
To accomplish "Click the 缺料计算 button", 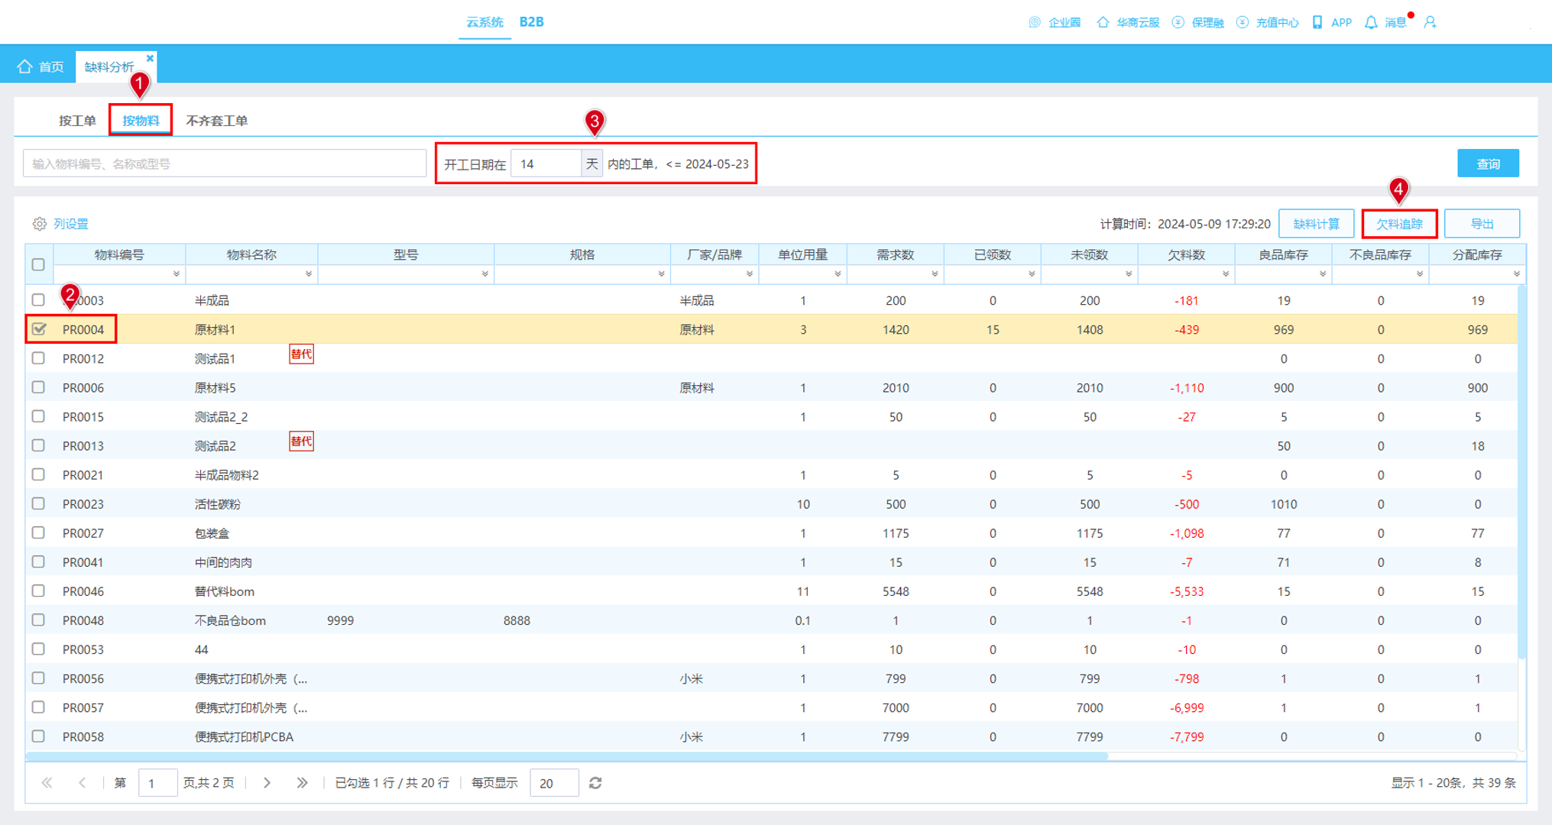I will [1316, 224].
